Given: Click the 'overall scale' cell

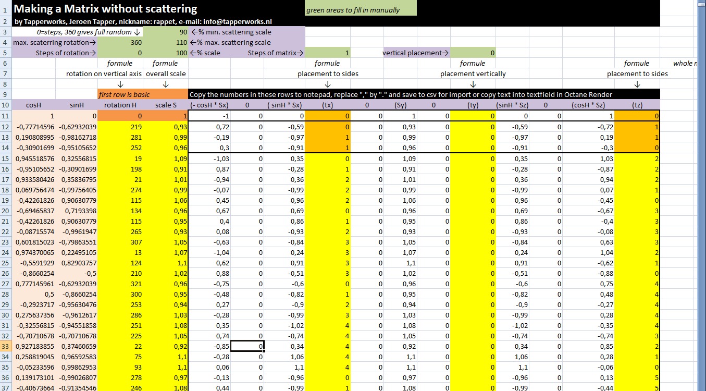Looking at the screenshot, I should [x=165, y=74].
